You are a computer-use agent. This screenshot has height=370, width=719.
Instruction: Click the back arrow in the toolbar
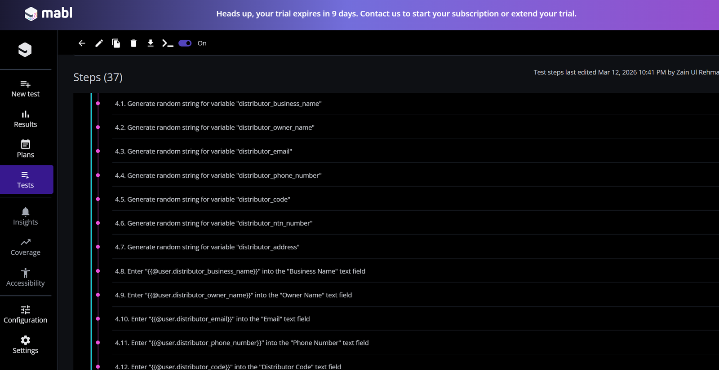point(82,43)
